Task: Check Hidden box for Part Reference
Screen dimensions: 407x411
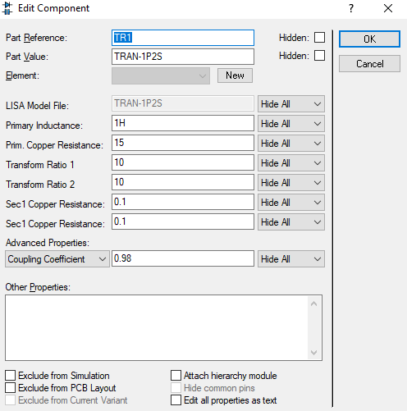Action: tap(319, 38)
